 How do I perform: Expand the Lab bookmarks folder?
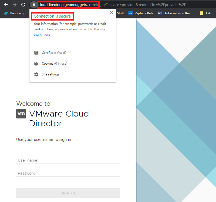[x=205, y=13]
